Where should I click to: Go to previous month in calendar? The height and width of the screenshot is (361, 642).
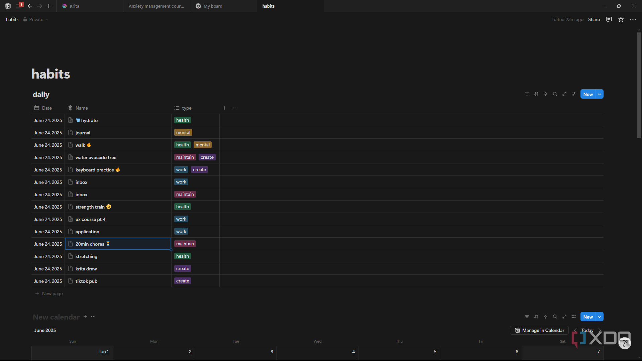(575, 330)
